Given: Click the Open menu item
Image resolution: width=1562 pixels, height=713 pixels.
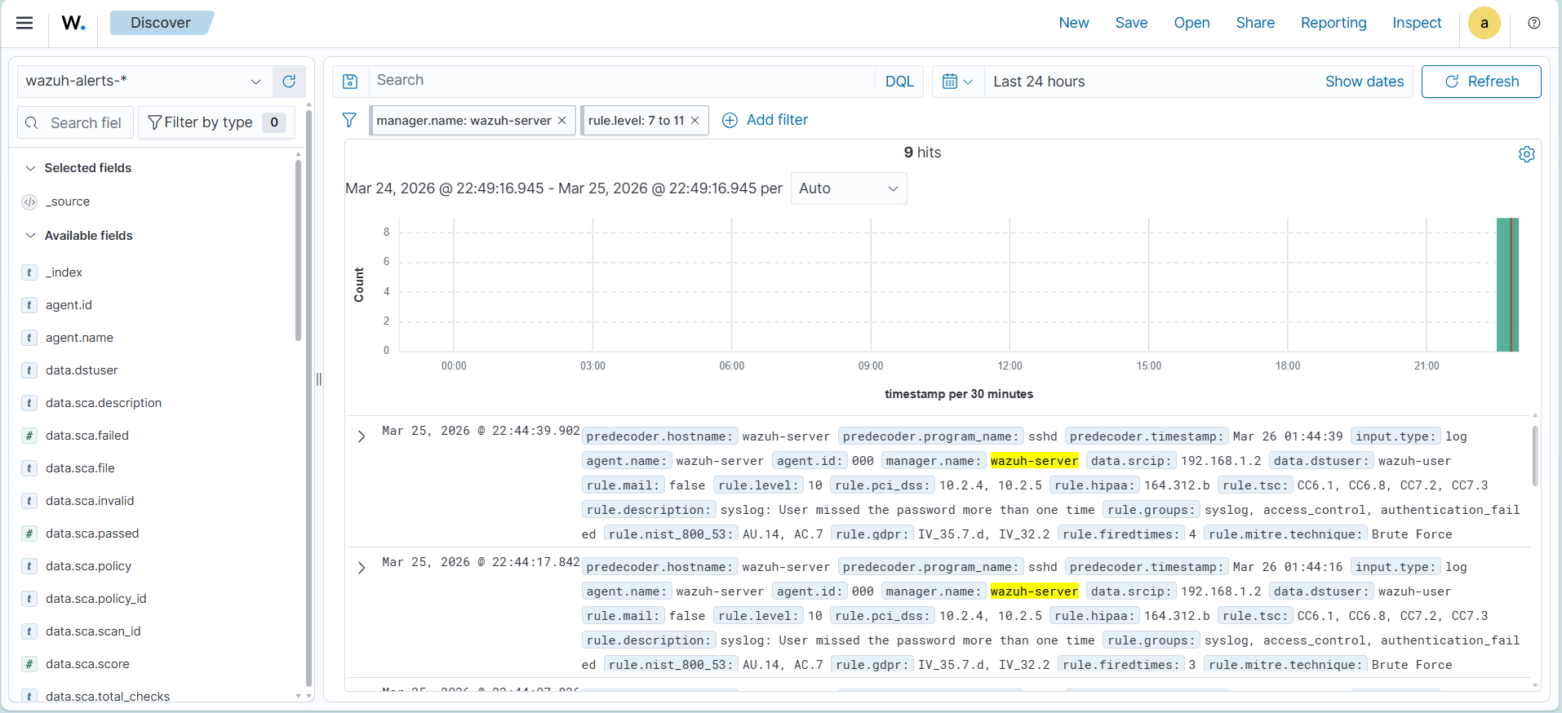Looking at the screenshot, I should point(1191,23).
